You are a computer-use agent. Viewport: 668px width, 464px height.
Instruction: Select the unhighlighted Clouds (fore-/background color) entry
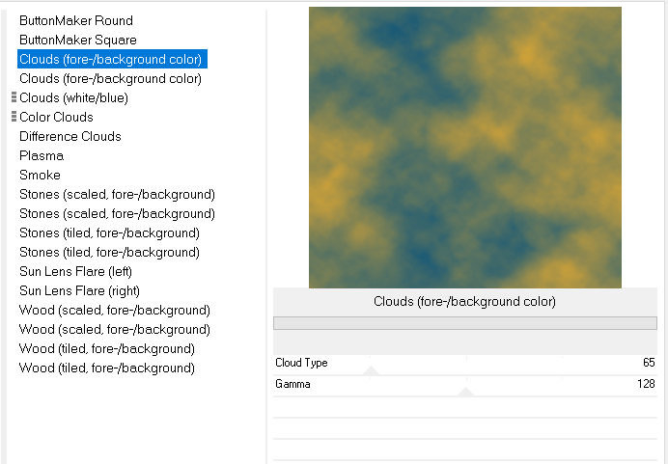click(x=110, y=78)
